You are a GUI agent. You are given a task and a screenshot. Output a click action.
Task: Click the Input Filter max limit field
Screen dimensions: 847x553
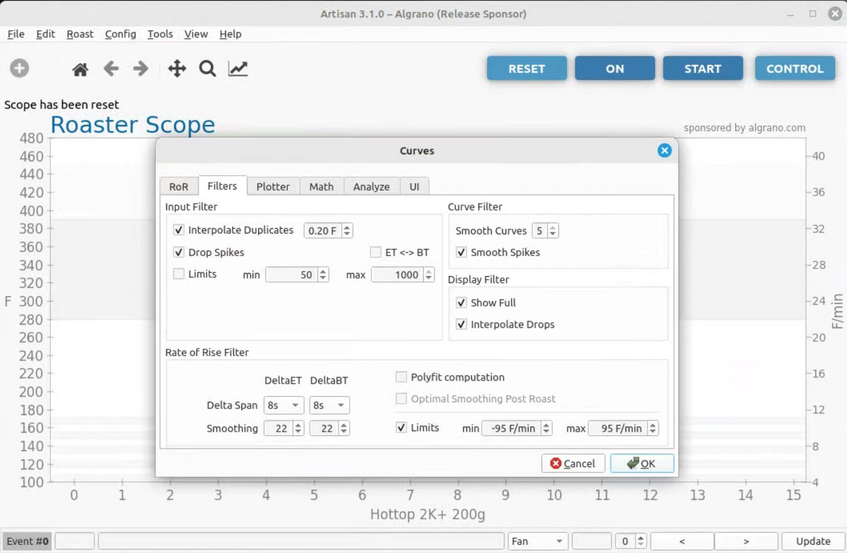click(x=398, y=275)
